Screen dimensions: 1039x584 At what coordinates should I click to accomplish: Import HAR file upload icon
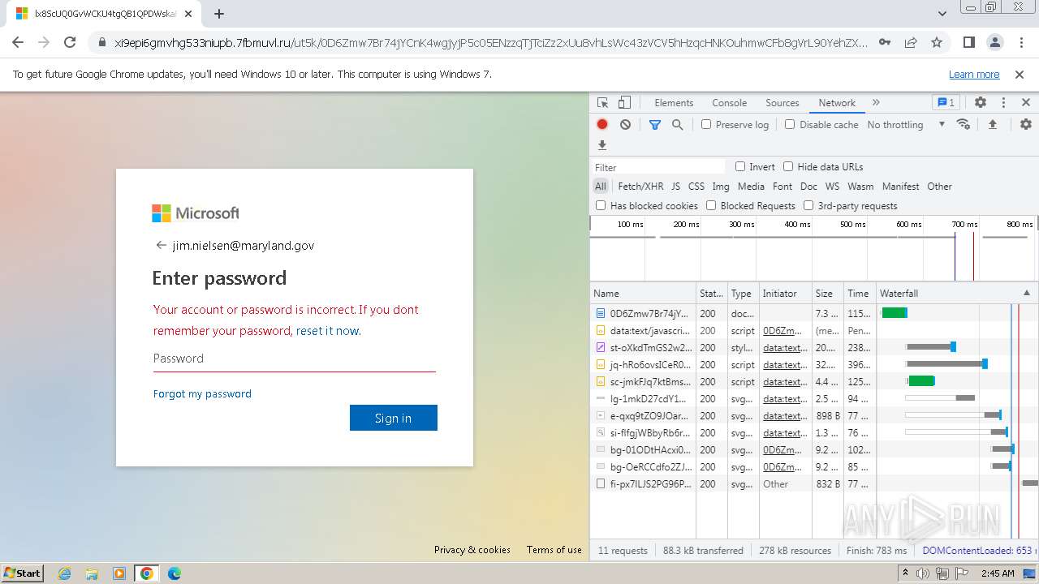pyautogui.click(x=992, y=124)
